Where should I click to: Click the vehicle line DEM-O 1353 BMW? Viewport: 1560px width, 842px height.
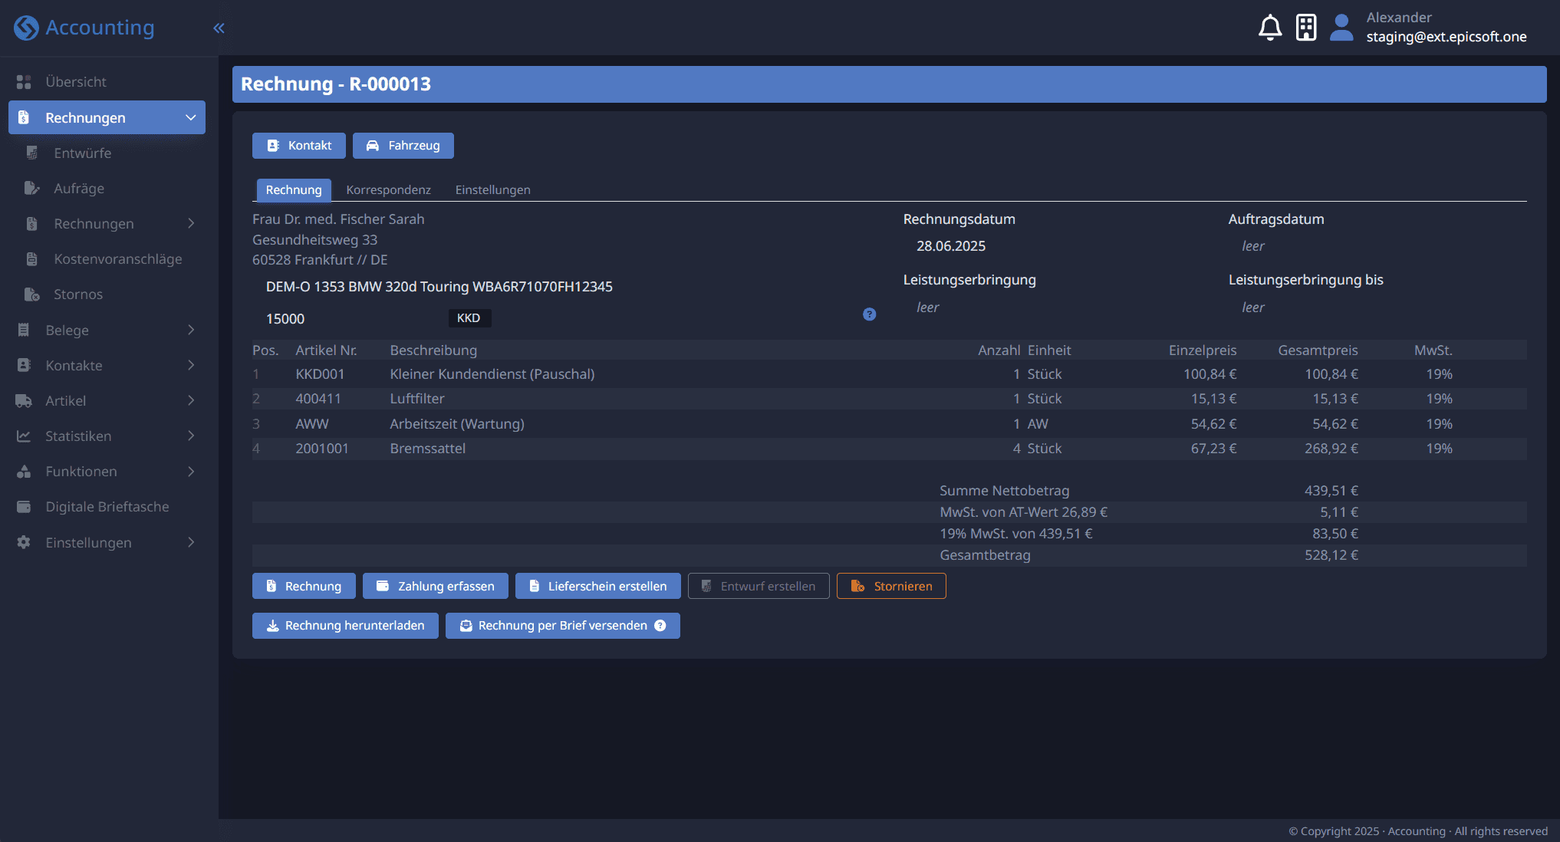pos(439,287)
